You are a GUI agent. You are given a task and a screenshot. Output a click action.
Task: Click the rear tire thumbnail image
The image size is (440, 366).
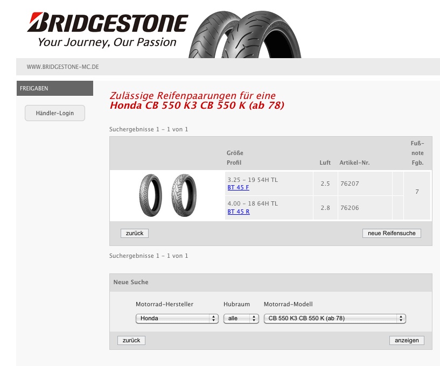[x=184, y=195]
